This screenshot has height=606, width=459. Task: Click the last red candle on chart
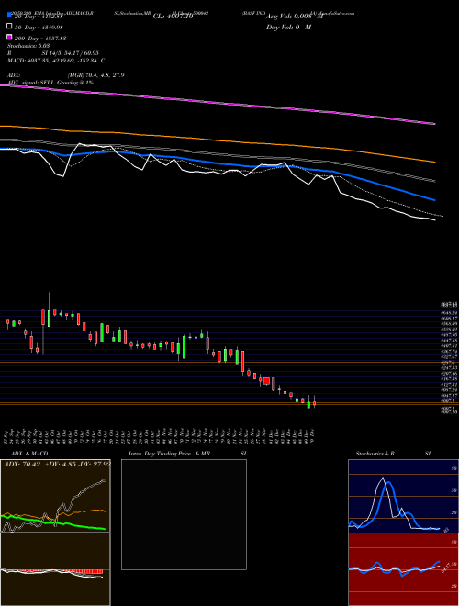coord(315,403)
